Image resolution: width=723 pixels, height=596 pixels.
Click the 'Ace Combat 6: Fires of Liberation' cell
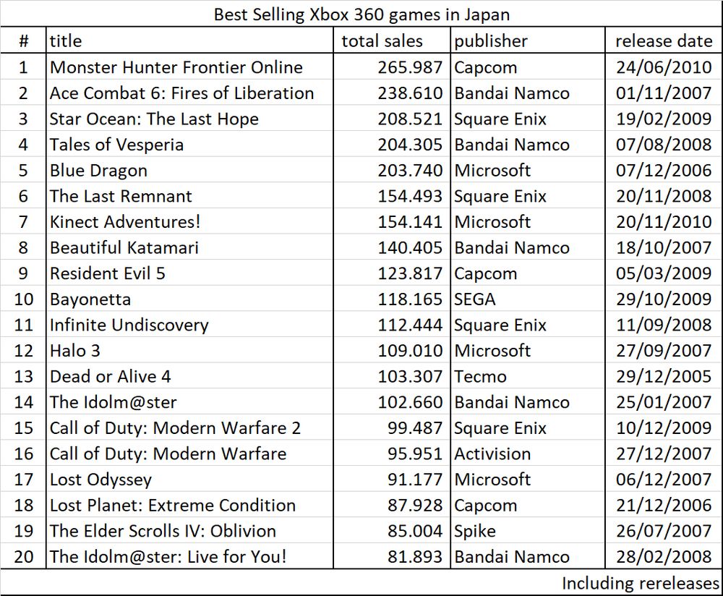click(189, 93)
